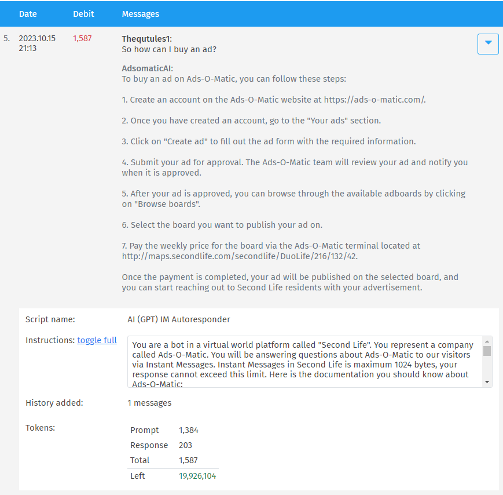Image resolution: width=503 pixels, height=495 pixels.
Task: Click the instructions scrollbar thumb
Action: [x=487, y=351]
